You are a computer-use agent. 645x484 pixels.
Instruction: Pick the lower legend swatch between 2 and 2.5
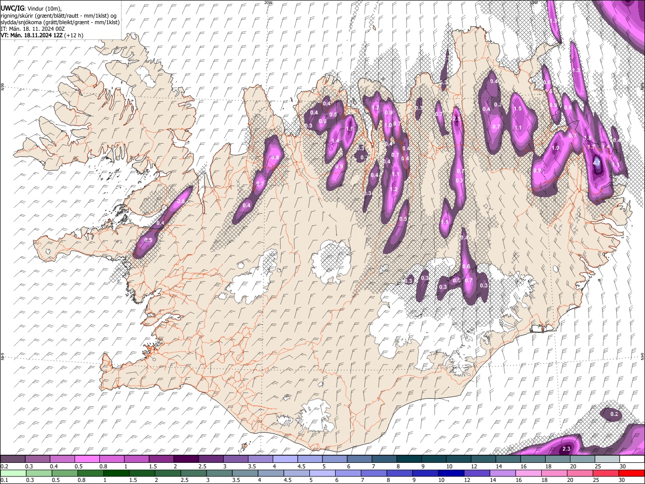click(x=168, y=473)
